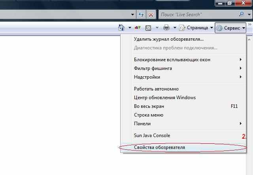Show hidden toolbar items via chevron
253x175 pixels.
coord(250,24)
